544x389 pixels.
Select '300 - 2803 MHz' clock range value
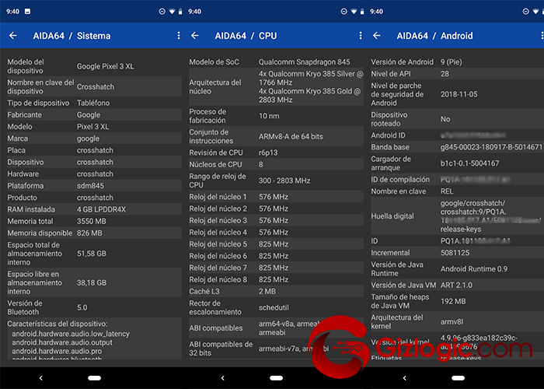pos(284,180)
